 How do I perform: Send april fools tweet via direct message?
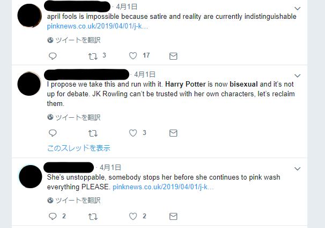coord(173,55)
